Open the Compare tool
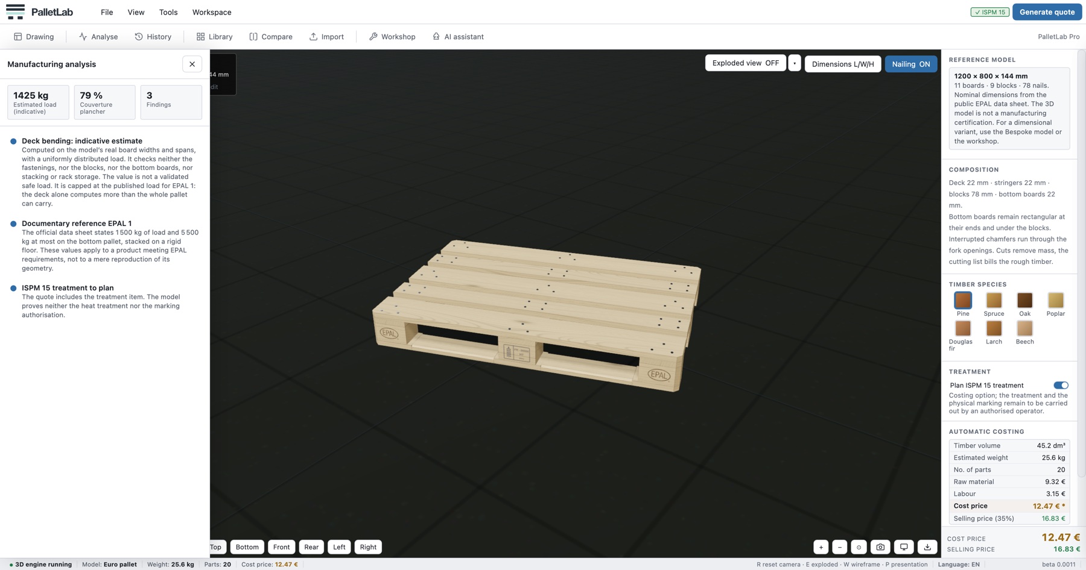This screenshot has width=1086, height=570. pos(271,37)
